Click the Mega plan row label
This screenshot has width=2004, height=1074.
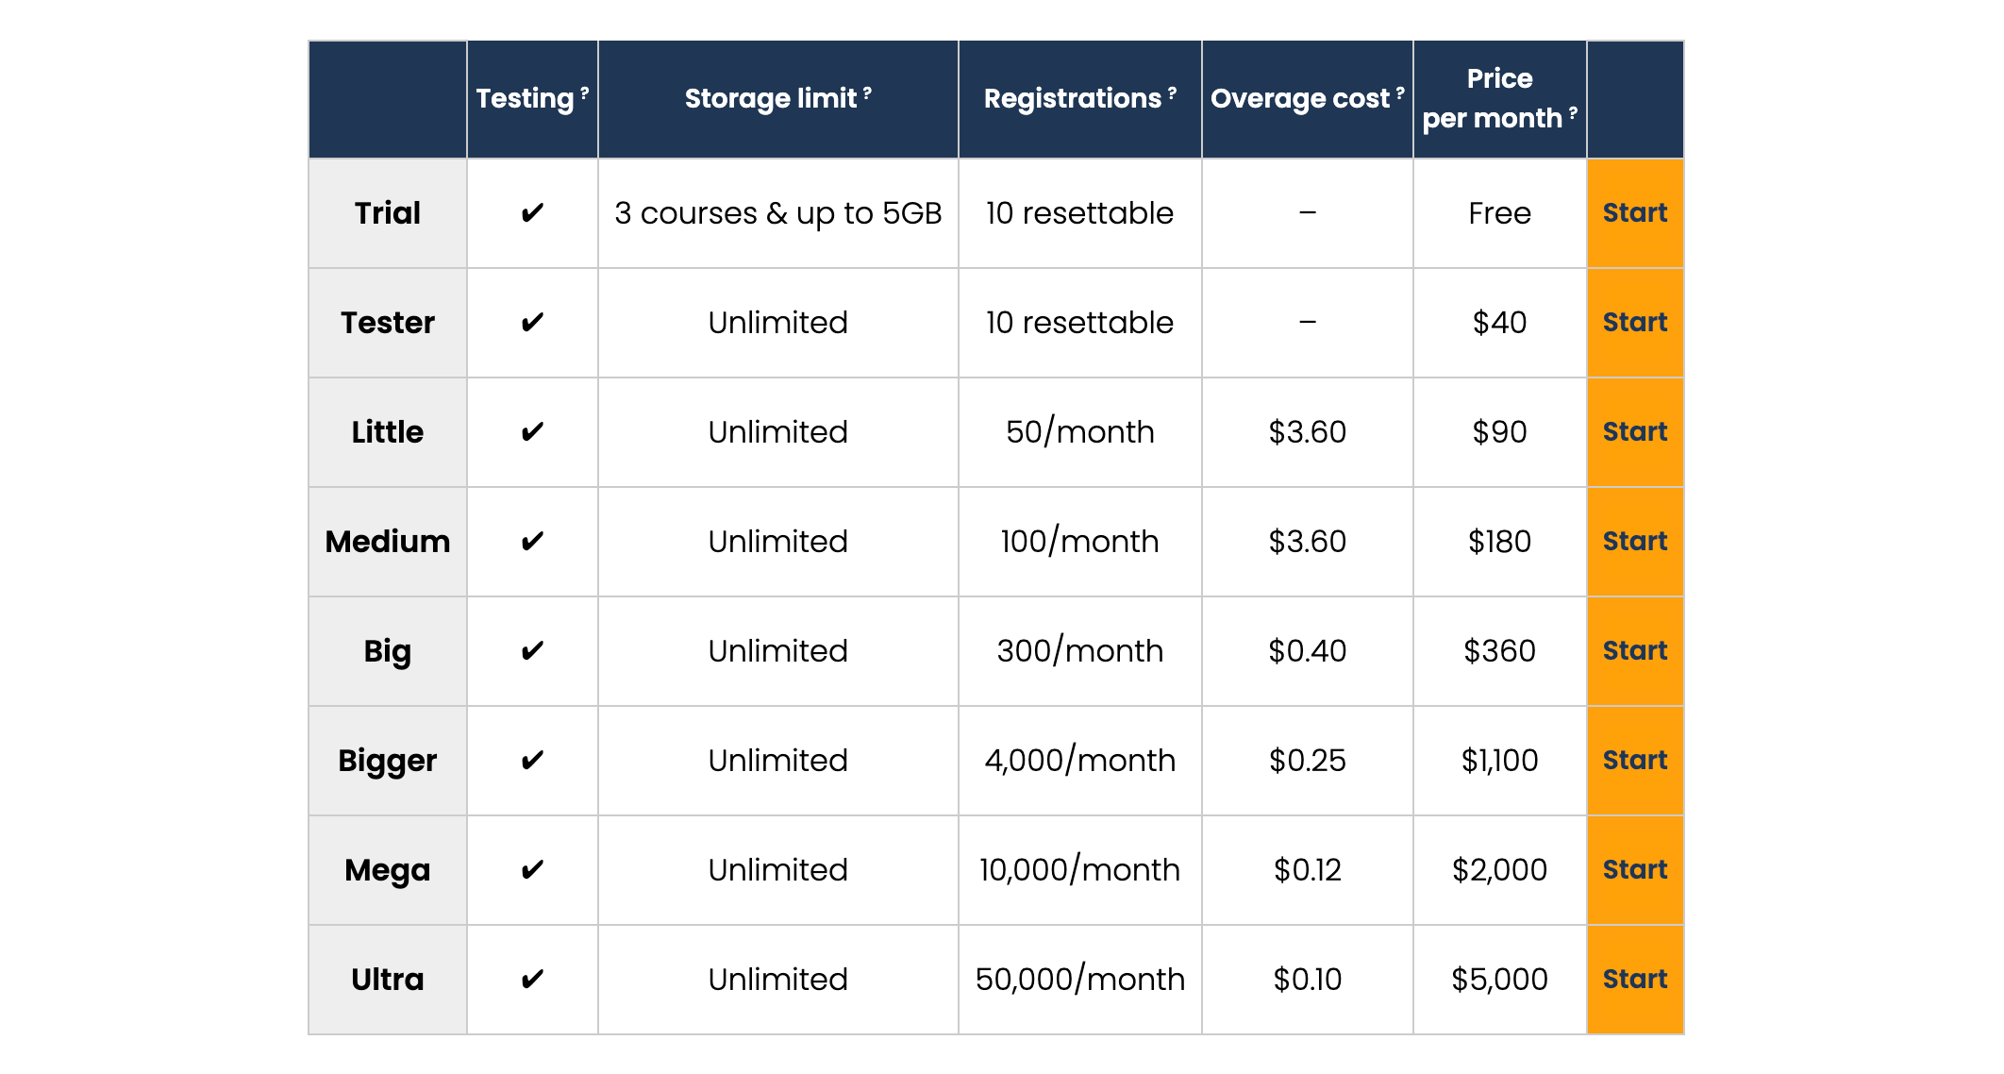coord(387,870)
